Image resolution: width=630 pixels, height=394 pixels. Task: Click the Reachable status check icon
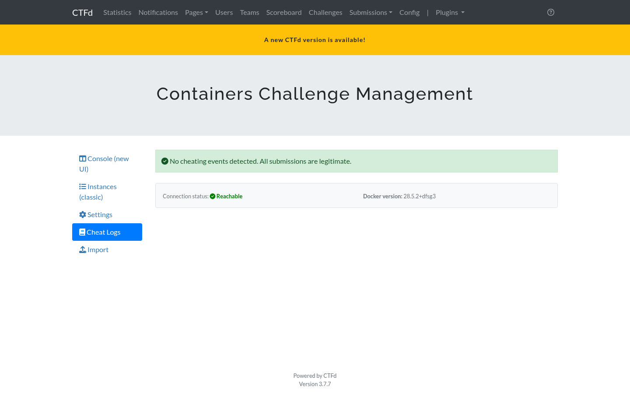click(x=213, y=196)
